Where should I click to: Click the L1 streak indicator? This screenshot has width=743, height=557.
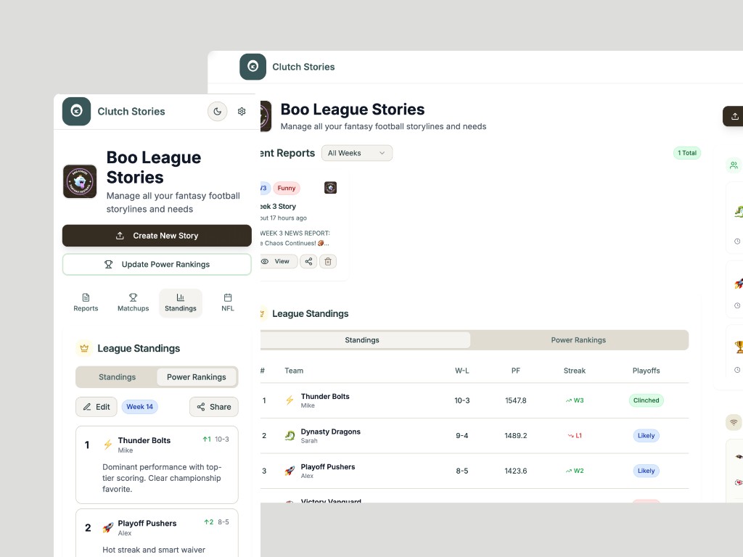575,436
